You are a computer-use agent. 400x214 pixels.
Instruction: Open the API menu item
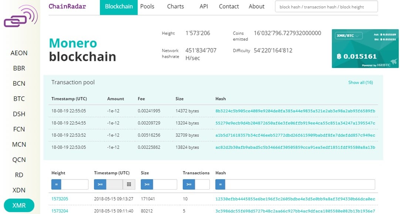[204, 7]
